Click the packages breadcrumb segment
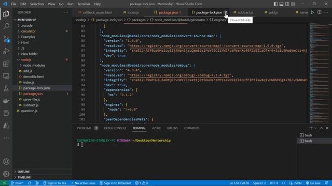 136,20
